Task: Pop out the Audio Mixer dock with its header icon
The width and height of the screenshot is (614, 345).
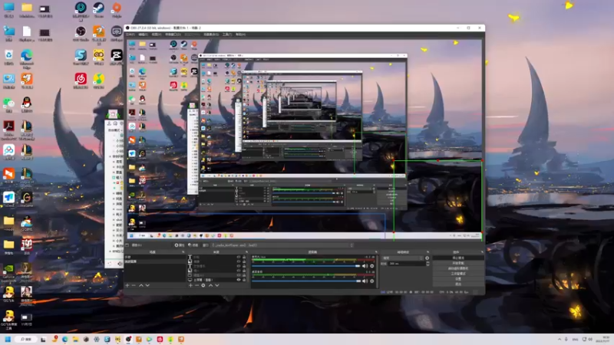Action: tap(376, 252)
